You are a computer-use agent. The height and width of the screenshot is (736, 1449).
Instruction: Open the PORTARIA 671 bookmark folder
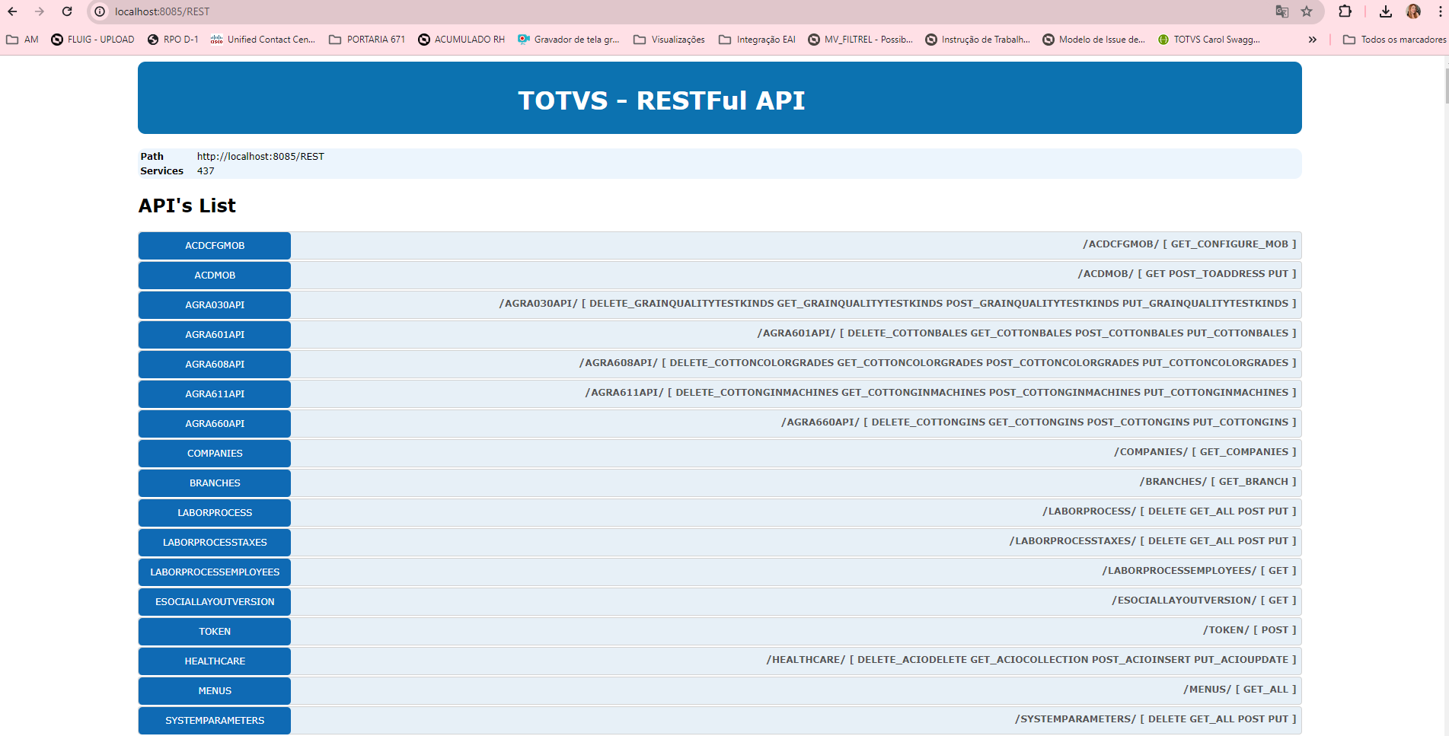click(x=367, y=40)
